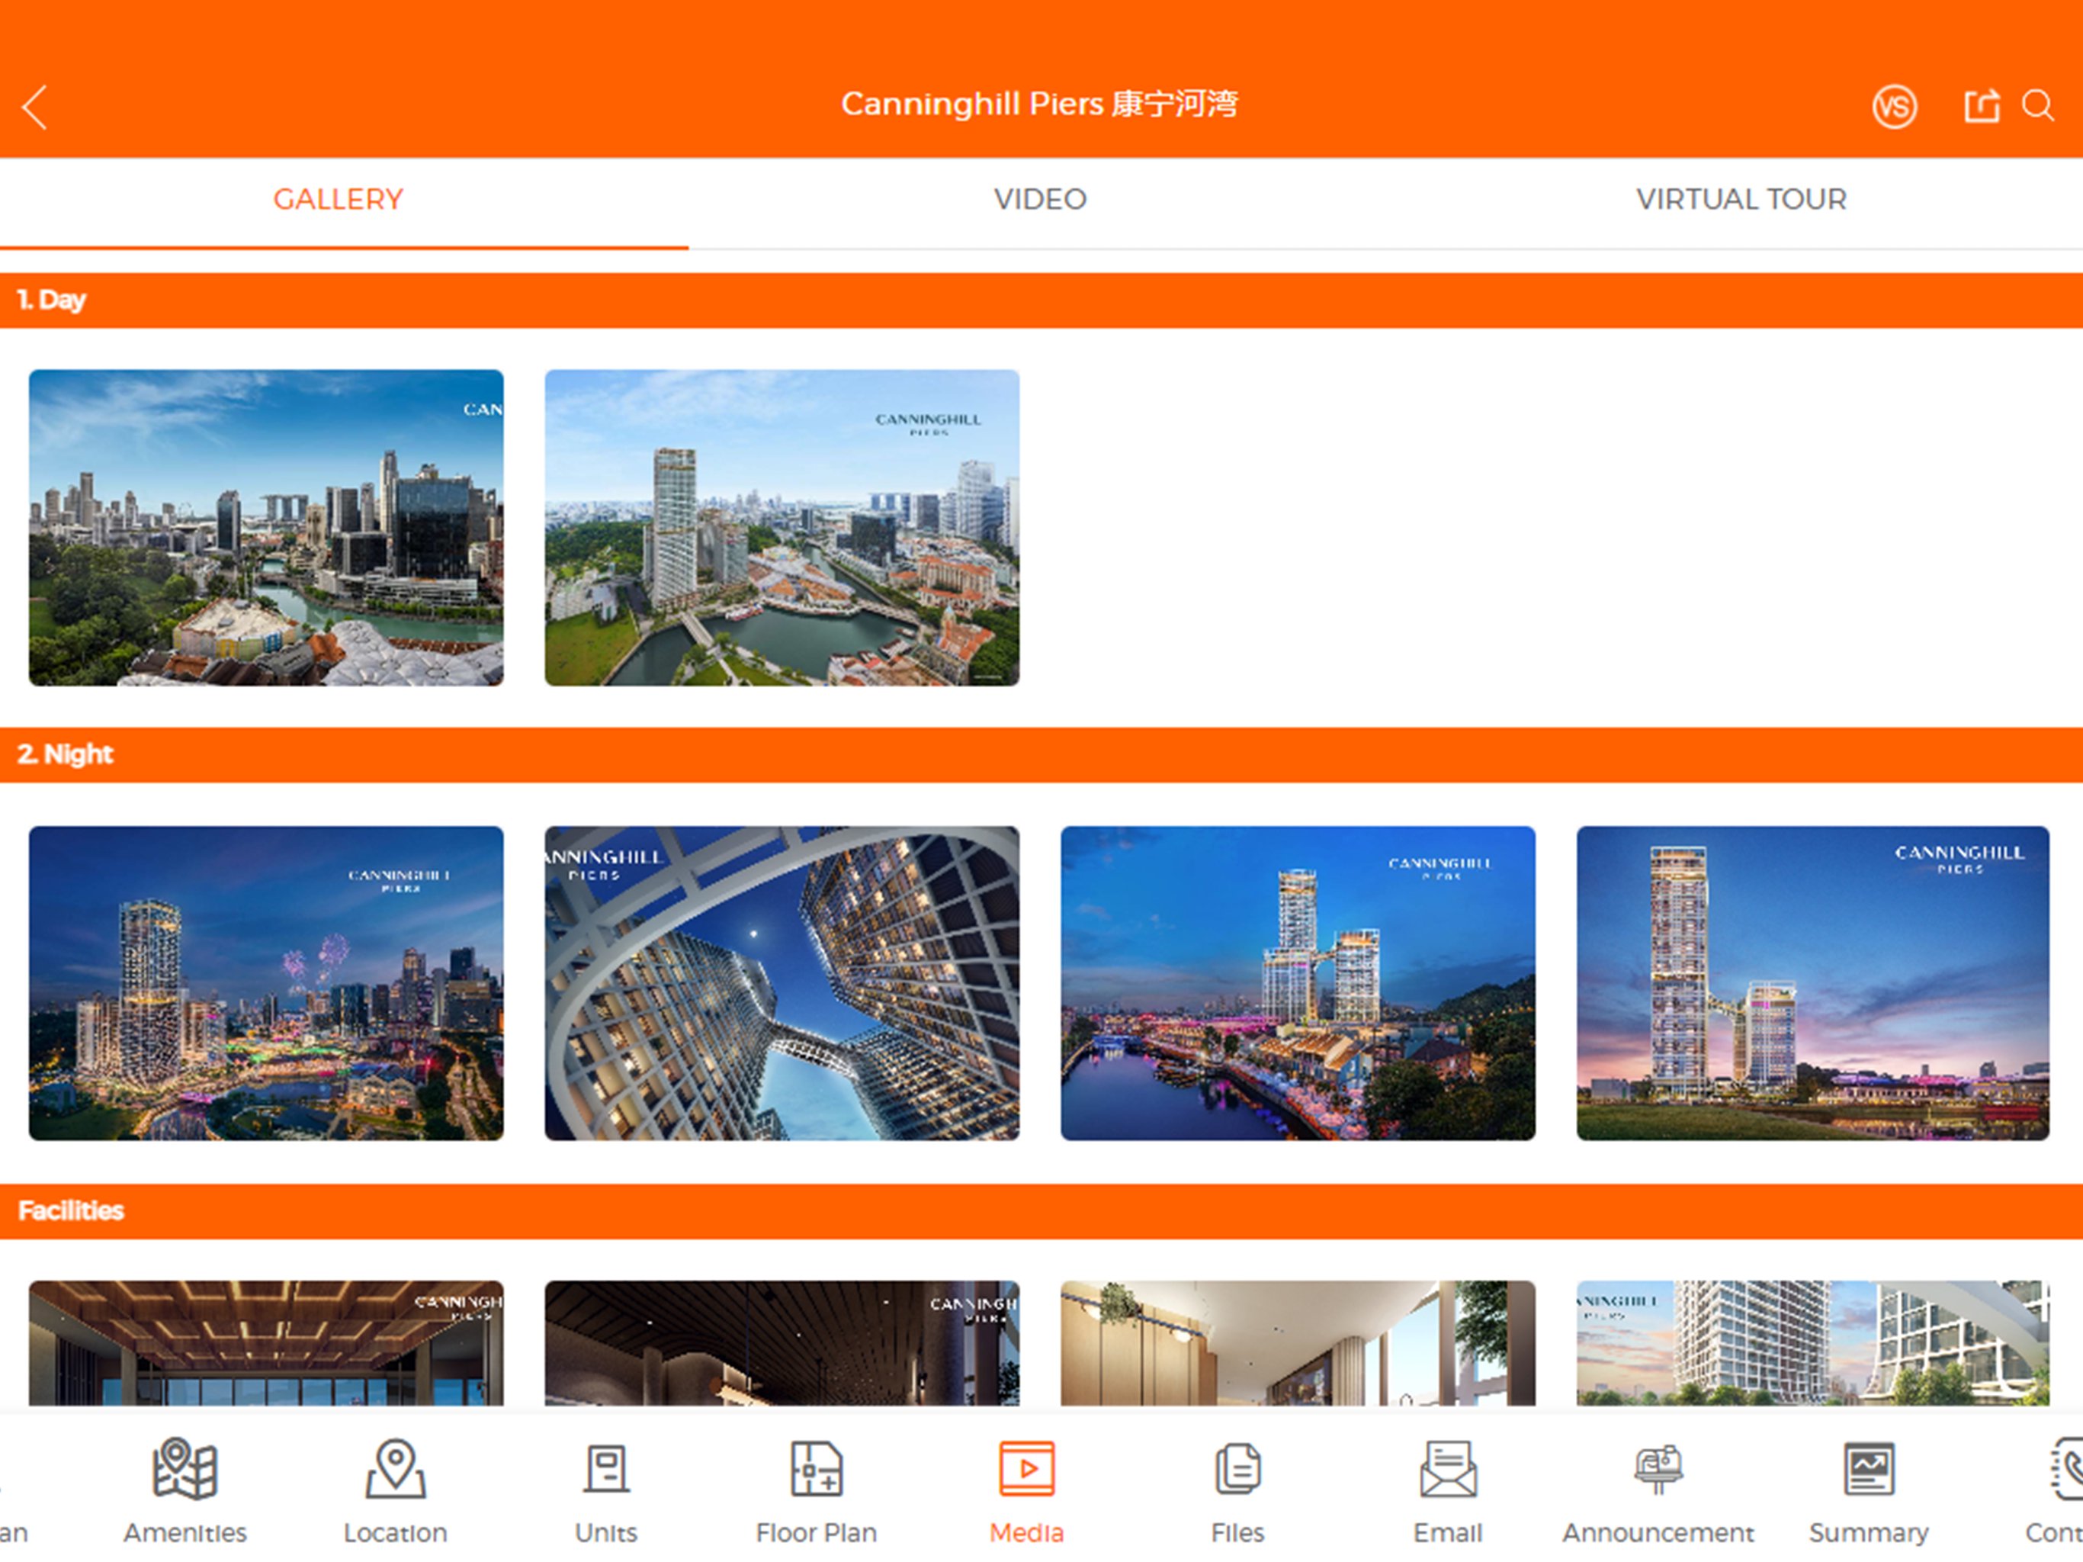This screenshot has width=2083, height=1562.
Task: Open first Day skyline photo
Action: click(x=267, y=528)
